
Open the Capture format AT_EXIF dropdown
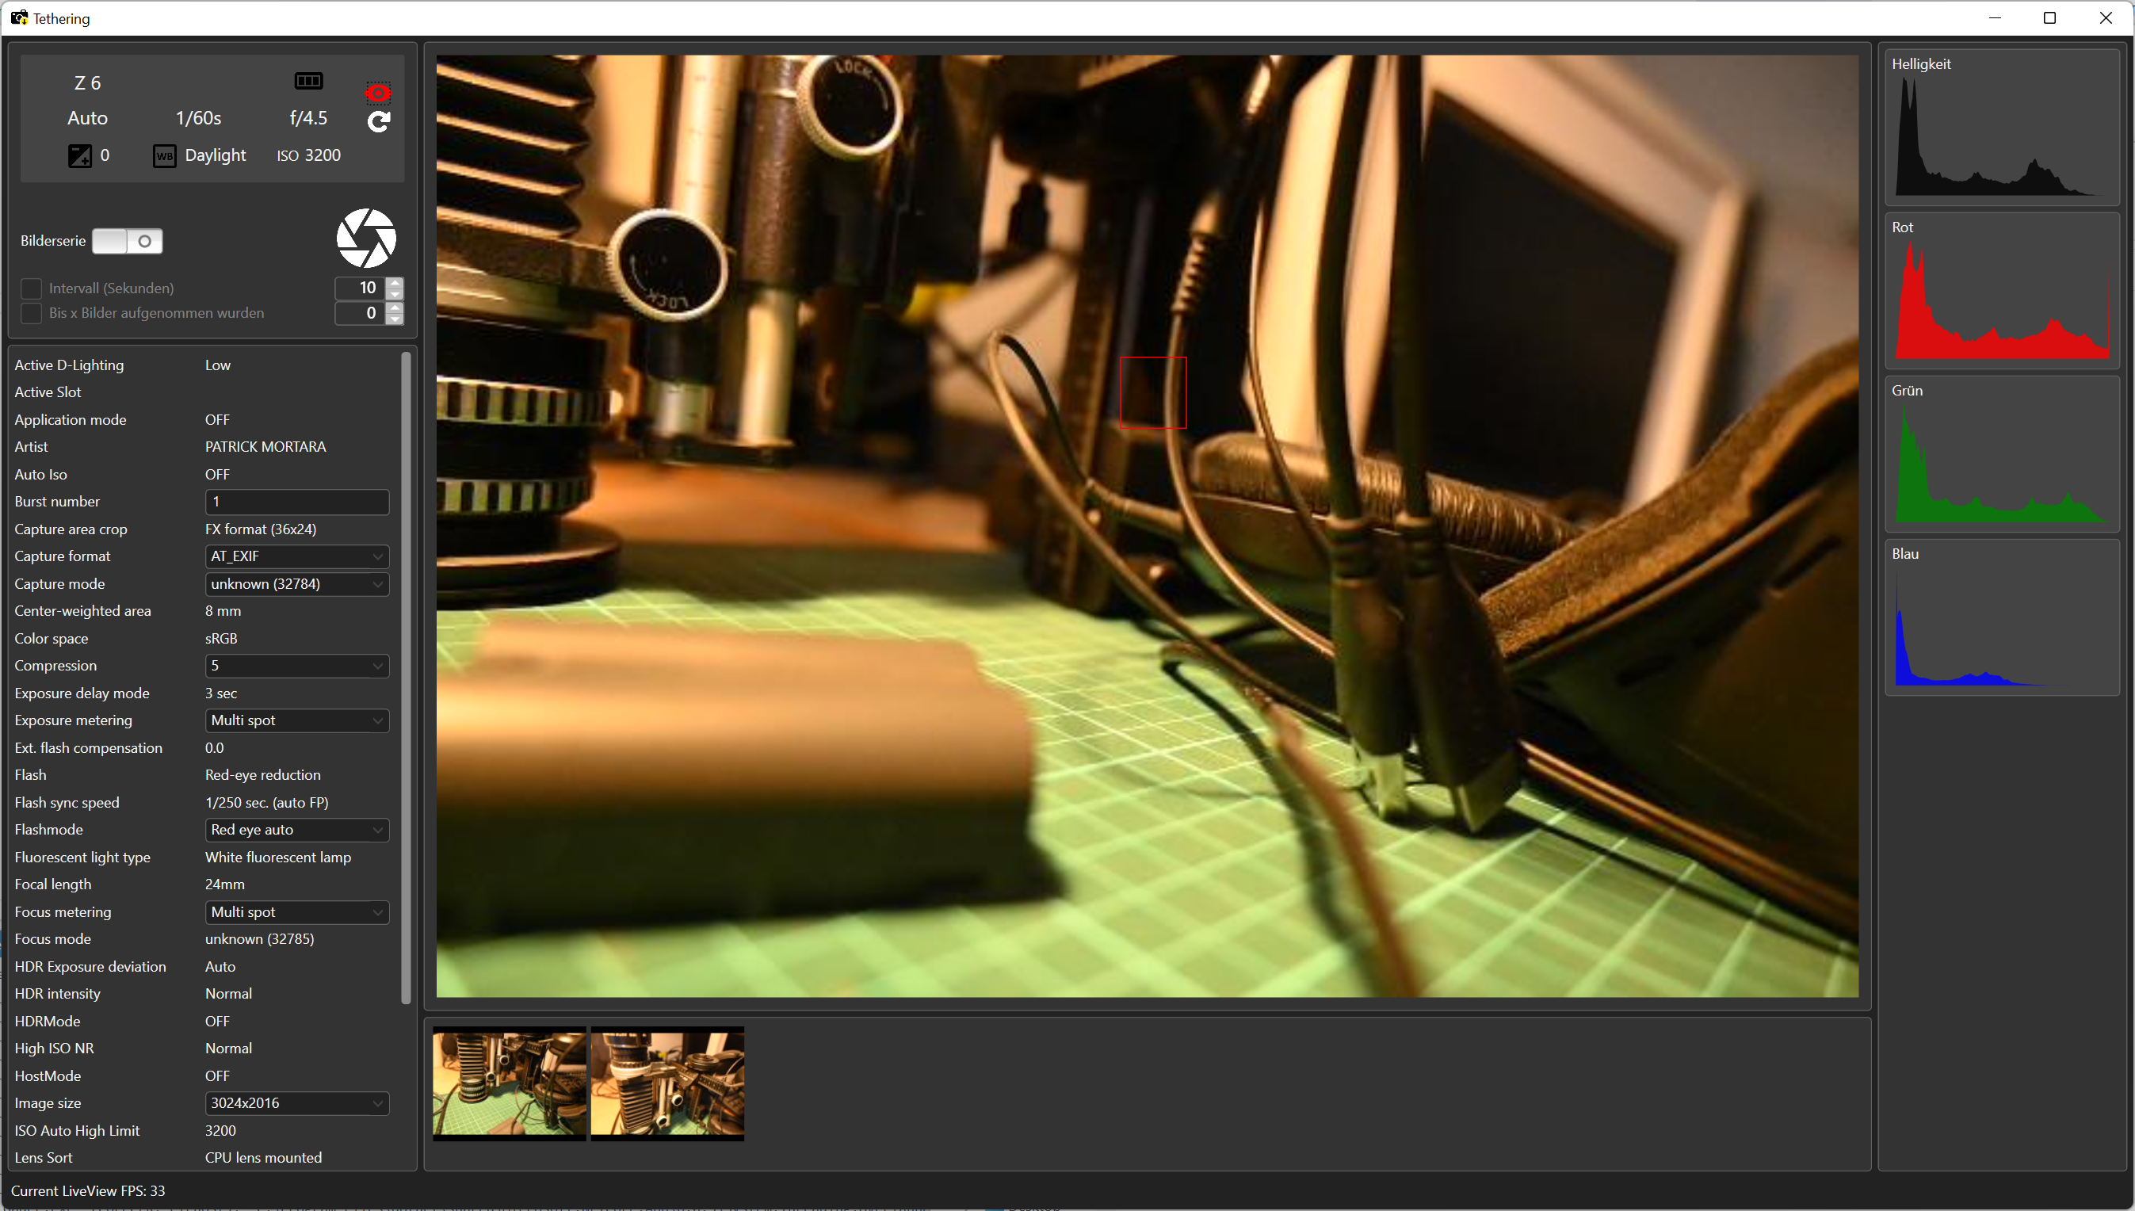coord(296,556)
